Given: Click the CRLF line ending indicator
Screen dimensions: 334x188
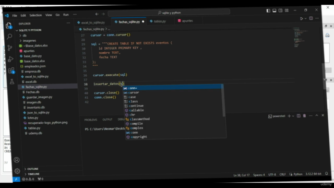Looking at the screenshot, I should [x=282, y=174].
